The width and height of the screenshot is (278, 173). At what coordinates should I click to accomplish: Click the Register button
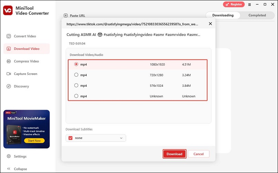click(x=234, y=4)
